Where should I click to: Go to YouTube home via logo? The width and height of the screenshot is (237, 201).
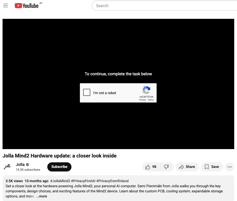pos(26,6)
